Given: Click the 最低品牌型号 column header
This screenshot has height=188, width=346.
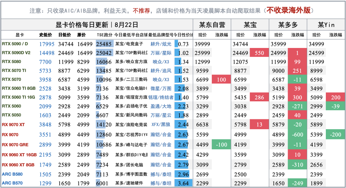Looking at the screenshot, I should coord(161,35).
